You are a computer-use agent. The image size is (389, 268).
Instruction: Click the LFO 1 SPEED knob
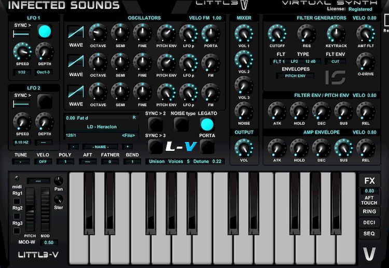[x=22, y=51]
